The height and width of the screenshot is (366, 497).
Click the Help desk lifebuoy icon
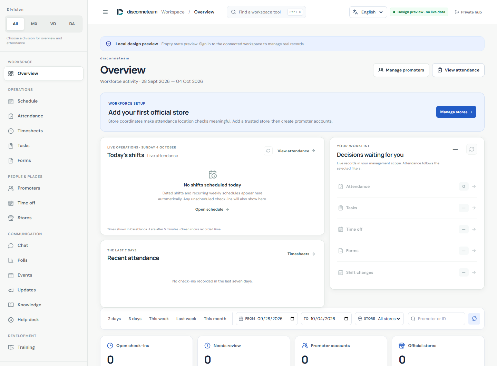click(11, 320)
